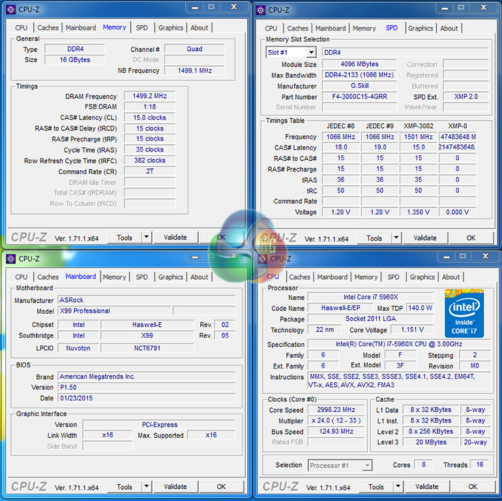Close the window showing memory timings
Viewport: 502px width, 501px height.
click(x=233, y=8)
